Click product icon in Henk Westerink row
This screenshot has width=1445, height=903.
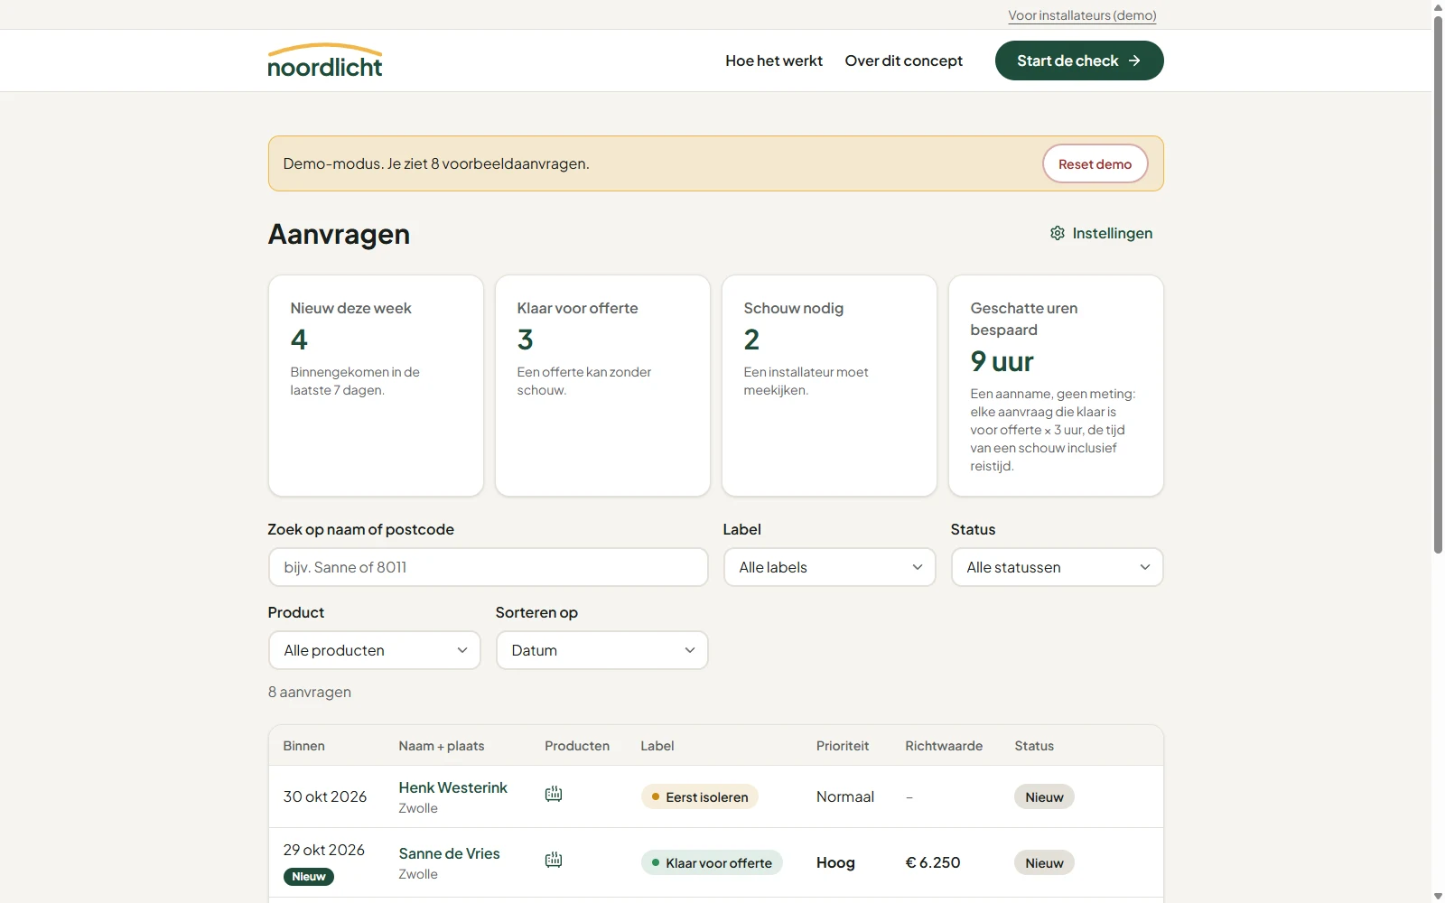click(x=554, y=794)
